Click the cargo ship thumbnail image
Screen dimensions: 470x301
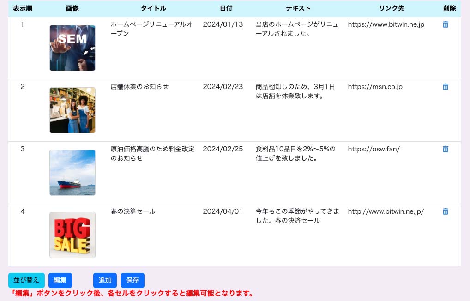(x=72, y=173)
